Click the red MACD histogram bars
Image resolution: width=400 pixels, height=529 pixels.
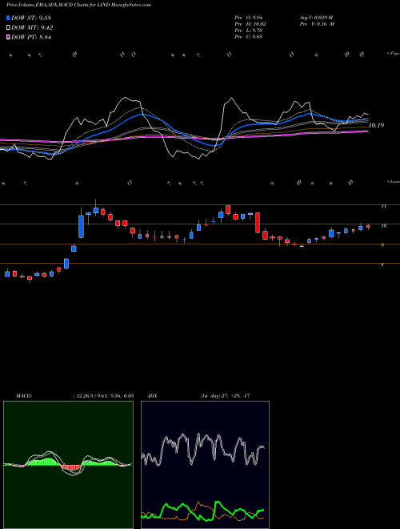point(72,467)
